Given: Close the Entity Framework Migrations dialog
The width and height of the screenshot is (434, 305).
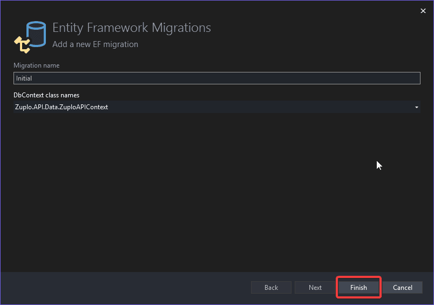Looking at the screenshot, I should pos(423,11).
